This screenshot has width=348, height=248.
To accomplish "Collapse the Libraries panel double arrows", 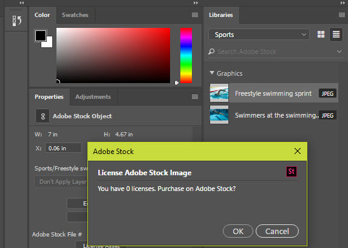I will pyautogui.click(x=343, y=2).
